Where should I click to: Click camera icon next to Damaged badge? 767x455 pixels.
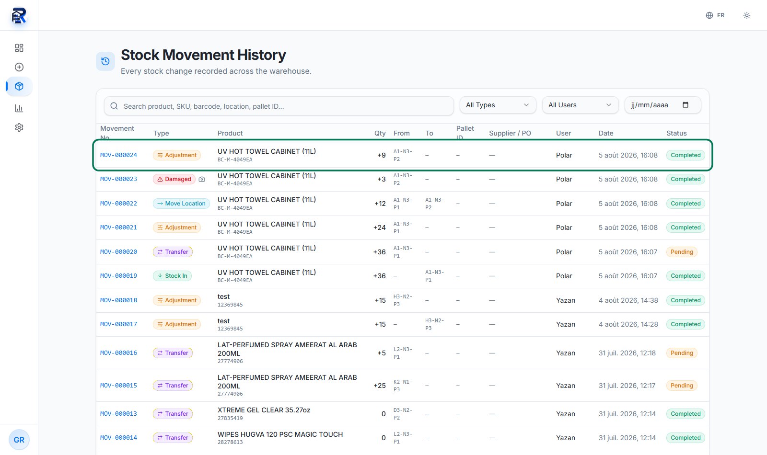(202, 179)
